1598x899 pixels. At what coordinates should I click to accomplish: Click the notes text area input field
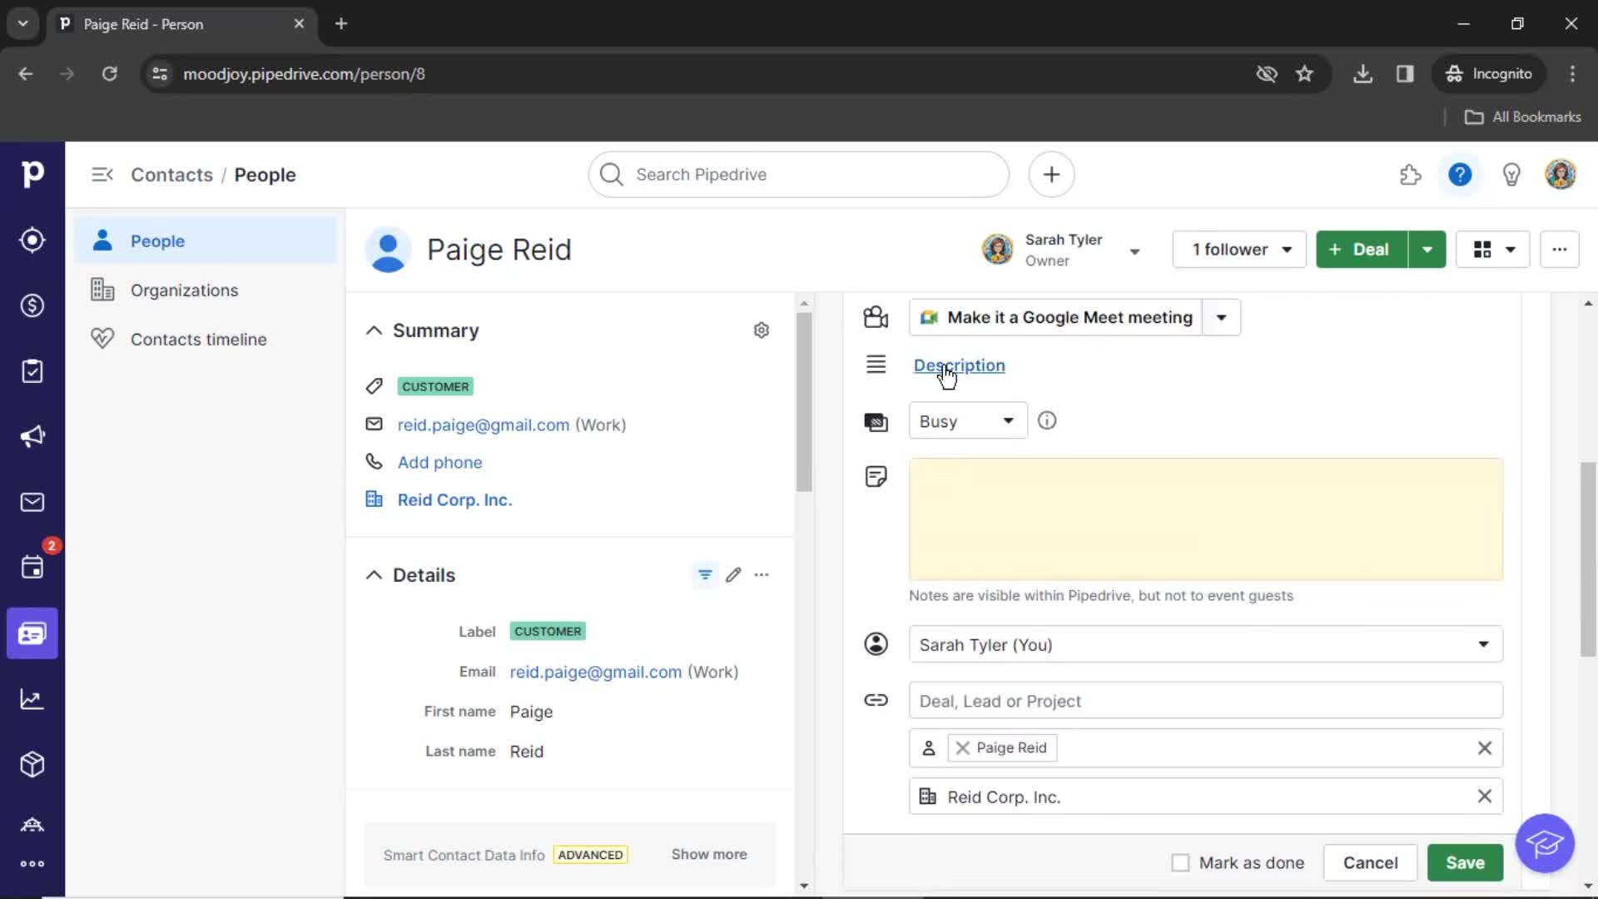pyautogui.click(x=1205, y=518)
